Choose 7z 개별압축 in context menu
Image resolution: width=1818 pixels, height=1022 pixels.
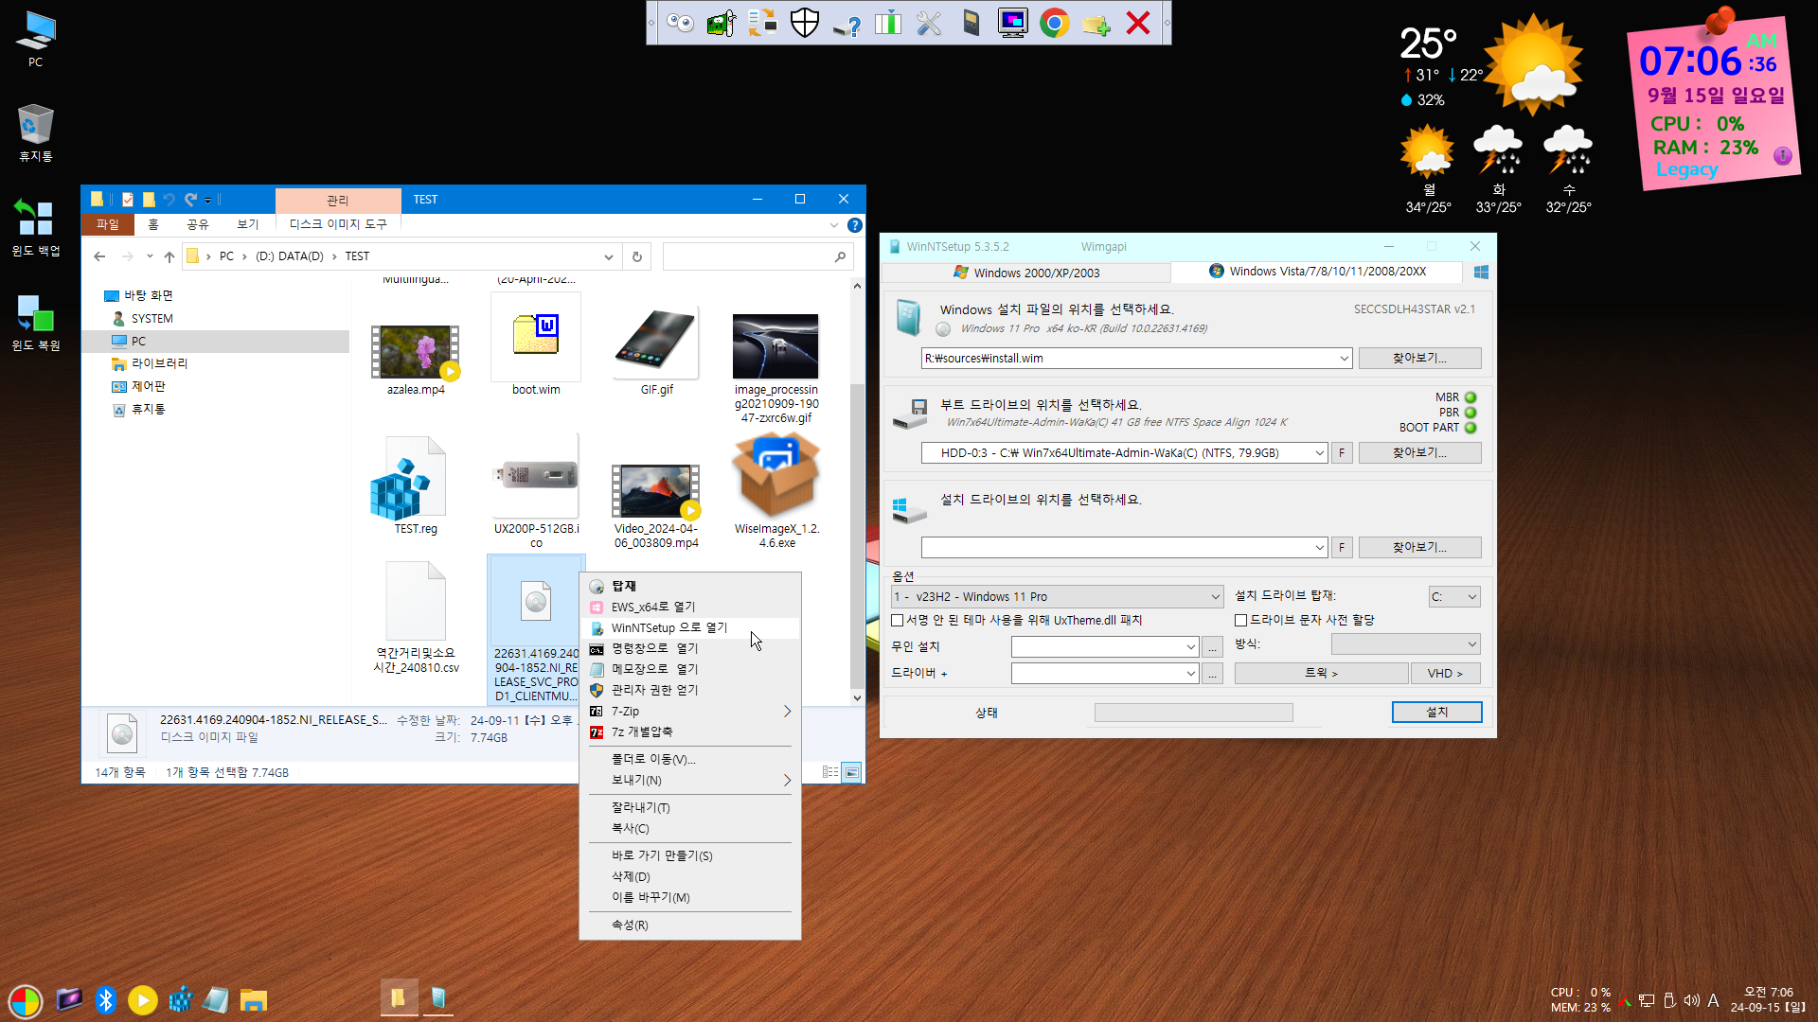click(x=690, y=732)
